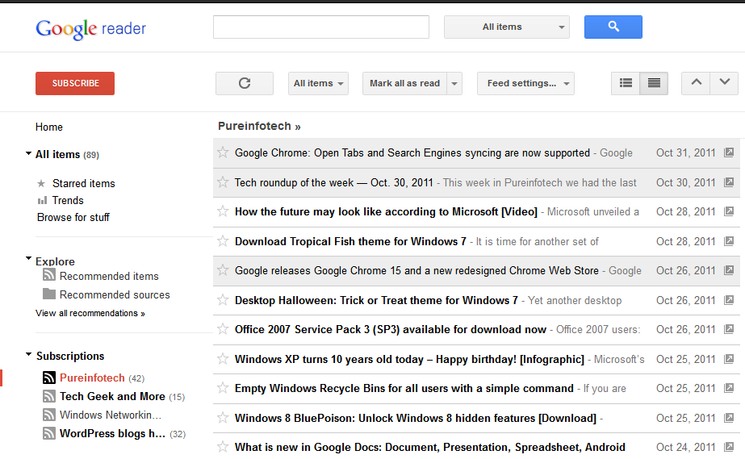The height and width of the screenshot is (459, 745).
Task: Open the Empty Windows Recycle Bins article
Action: point(404,388)
